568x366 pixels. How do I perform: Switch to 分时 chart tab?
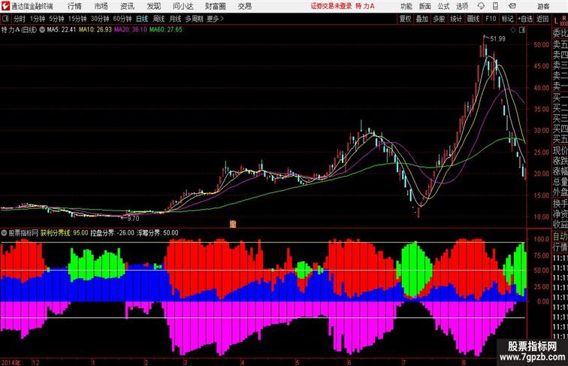[20, 19]
